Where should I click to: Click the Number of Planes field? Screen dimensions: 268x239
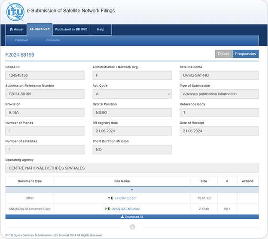(45, 131)
